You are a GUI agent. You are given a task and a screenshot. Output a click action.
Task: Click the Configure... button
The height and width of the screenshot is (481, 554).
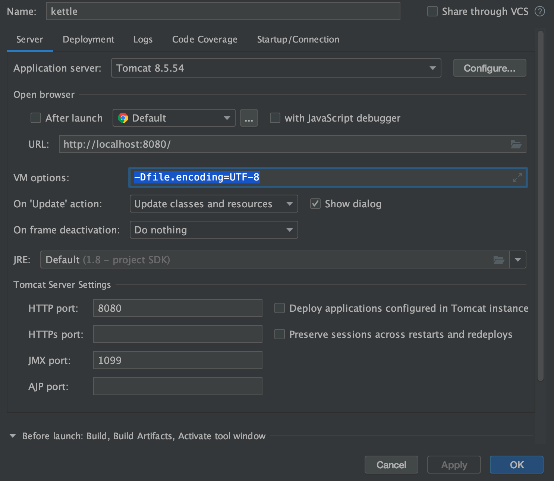490,68
